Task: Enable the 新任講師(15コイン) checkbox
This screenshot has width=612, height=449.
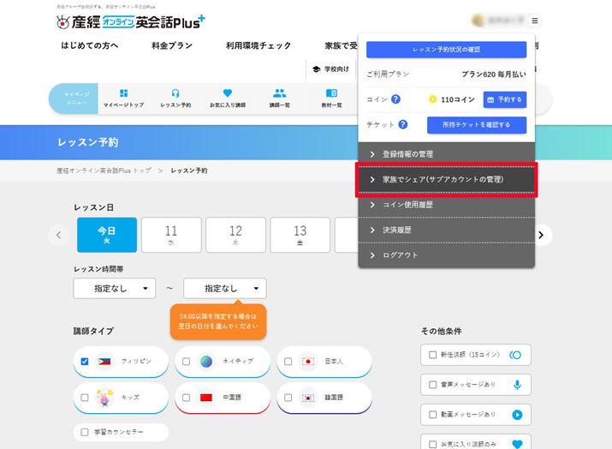Action: [432, 355]
